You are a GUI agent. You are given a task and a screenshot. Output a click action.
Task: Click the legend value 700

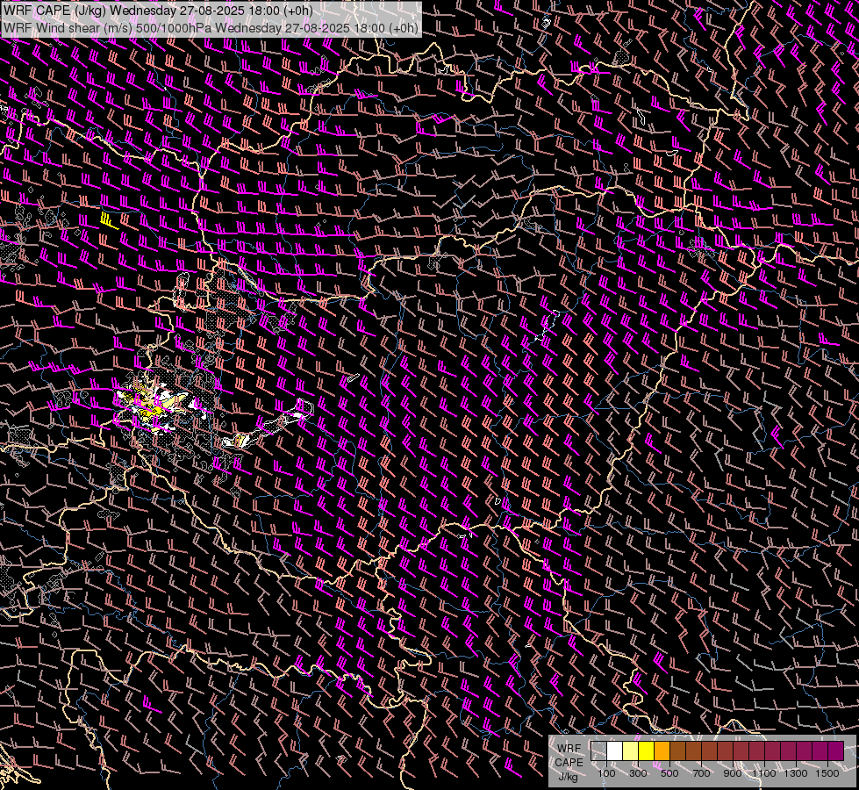(701, 773)
